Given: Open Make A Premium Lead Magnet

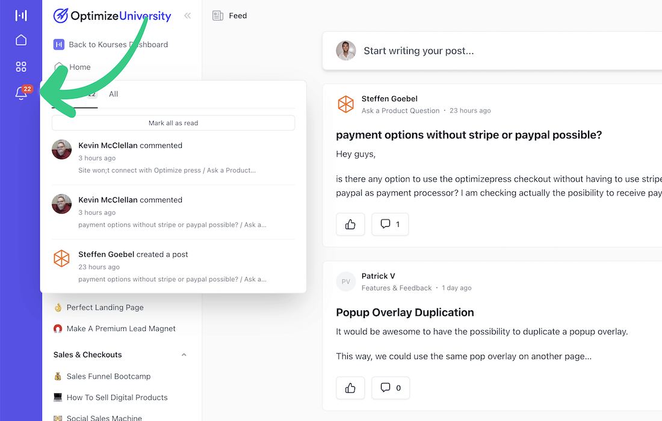Looking at the screenshot, I should point(114,328).
